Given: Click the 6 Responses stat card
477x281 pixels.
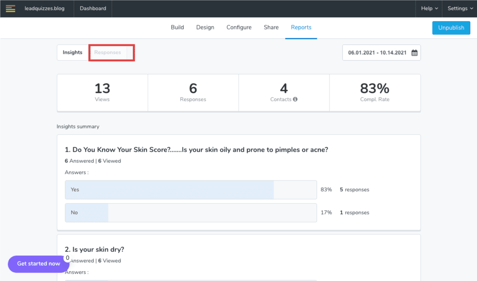Looking at the screenshot, I should tap(193, 93).
